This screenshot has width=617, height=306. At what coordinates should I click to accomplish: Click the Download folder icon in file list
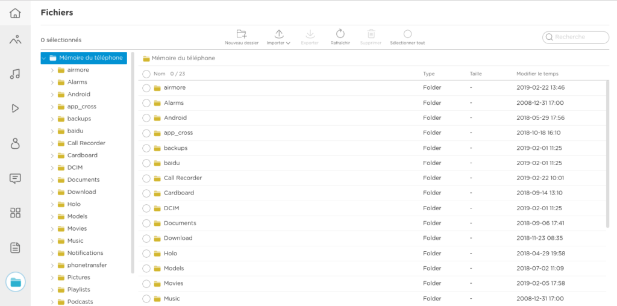pos(157,239)
